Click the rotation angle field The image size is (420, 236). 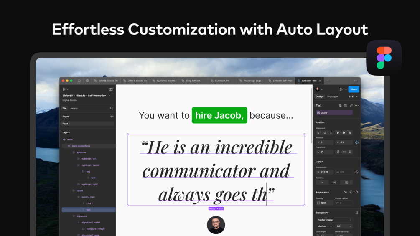(x=325, y=152)
